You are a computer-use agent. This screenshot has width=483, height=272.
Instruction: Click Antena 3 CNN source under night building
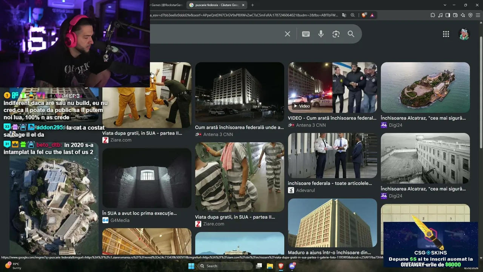point(214,134)
